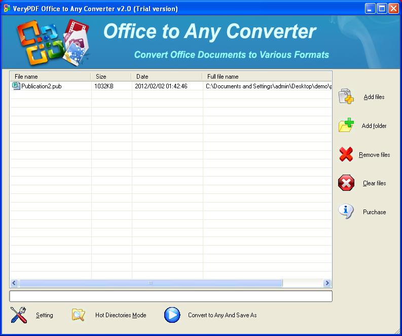
Task: Click the Hot Directories Mode folder icon
Action: [78, 315]
